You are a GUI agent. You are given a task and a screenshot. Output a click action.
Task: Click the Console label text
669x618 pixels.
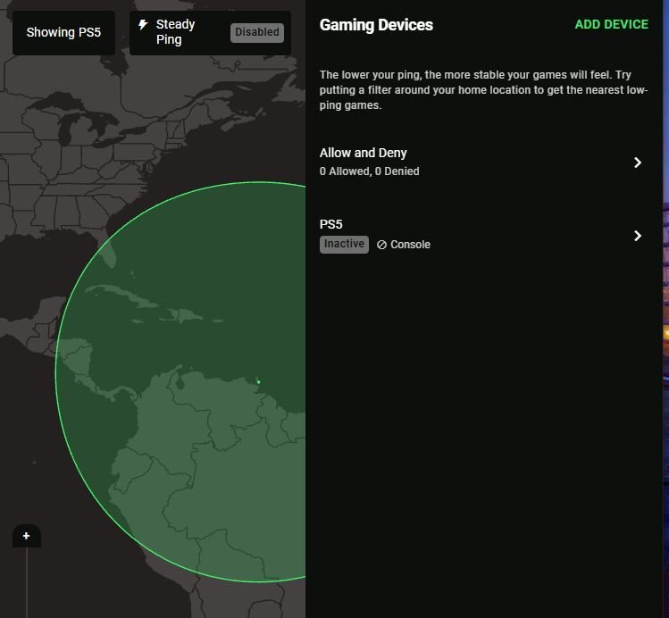[410, 245]
